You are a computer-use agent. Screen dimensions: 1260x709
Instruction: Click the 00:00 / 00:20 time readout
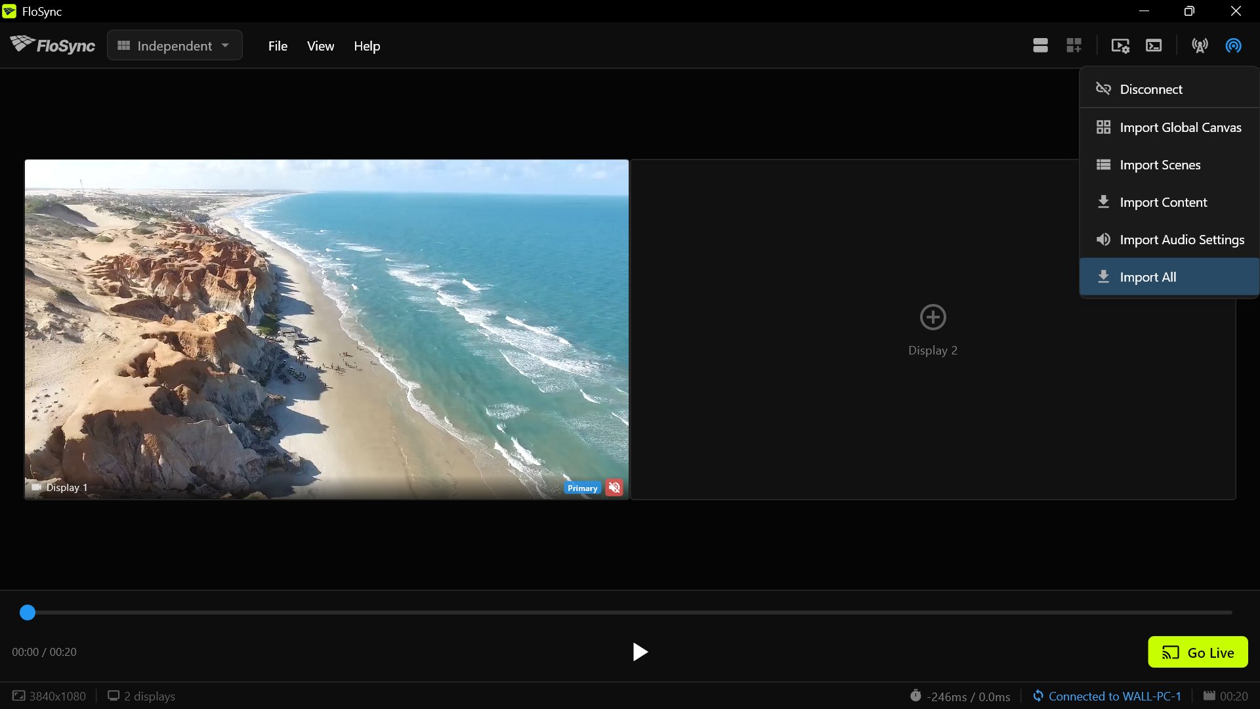pyautogui.click(x=44, y=652)
